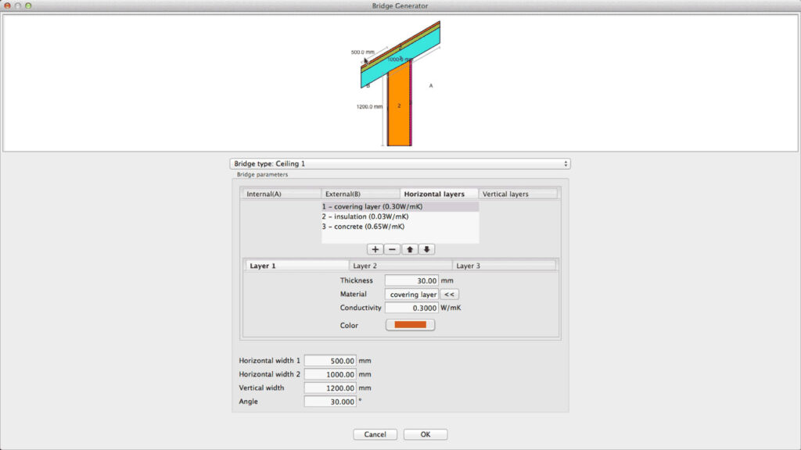Open the External(B) tab
The image size is (801, 450).
361,194
